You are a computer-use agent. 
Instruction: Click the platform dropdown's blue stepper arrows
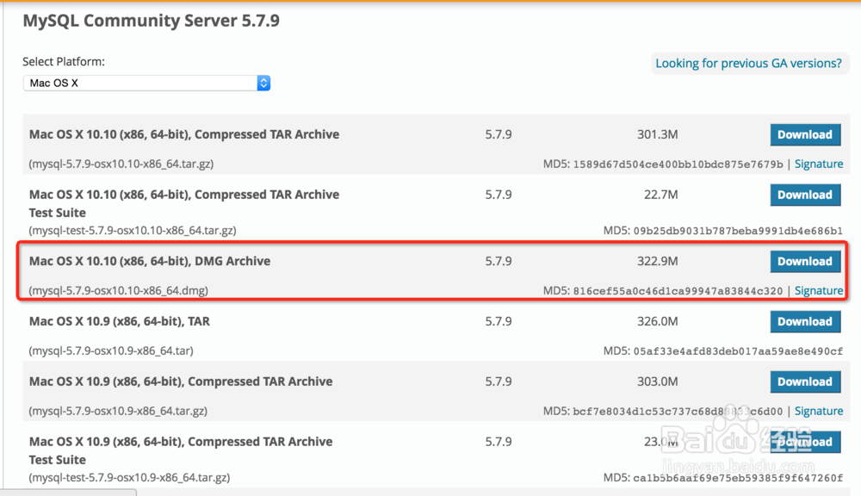tap(263, 83)
